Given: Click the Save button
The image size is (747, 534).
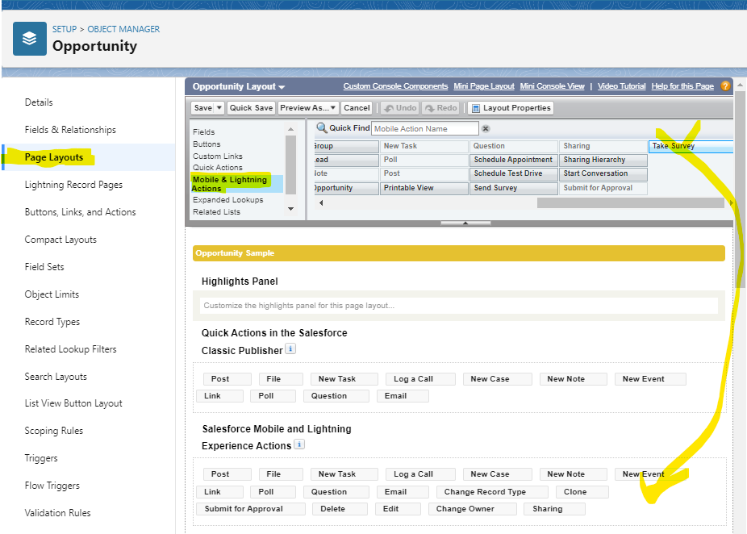Looking at the screenshot, I should 203,107.
